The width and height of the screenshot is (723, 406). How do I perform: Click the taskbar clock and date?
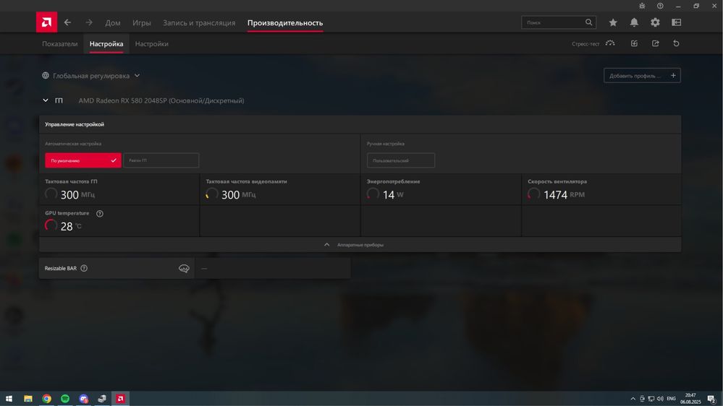tap(690, 399)
